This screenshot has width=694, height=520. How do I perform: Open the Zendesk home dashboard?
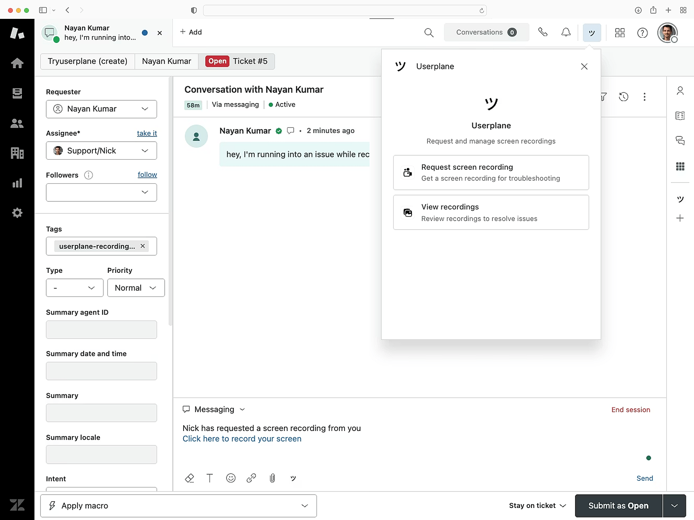coord(17,63)
